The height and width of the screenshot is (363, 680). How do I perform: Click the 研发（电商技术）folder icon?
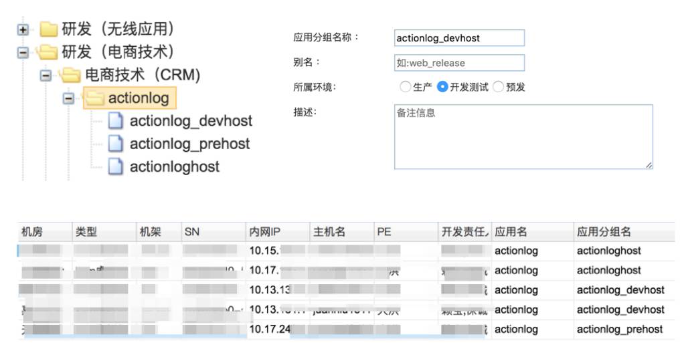48,52
